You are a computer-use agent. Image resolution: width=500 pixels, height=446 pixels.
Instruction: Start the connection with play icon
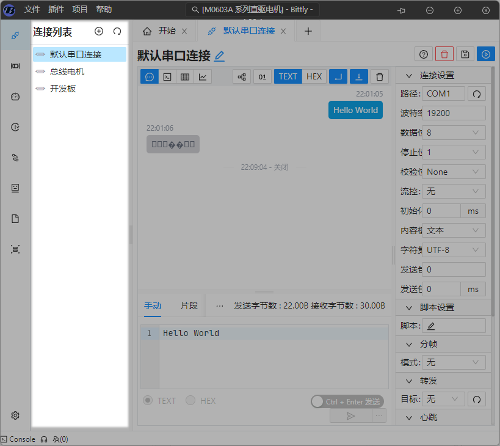pos(486,54)
